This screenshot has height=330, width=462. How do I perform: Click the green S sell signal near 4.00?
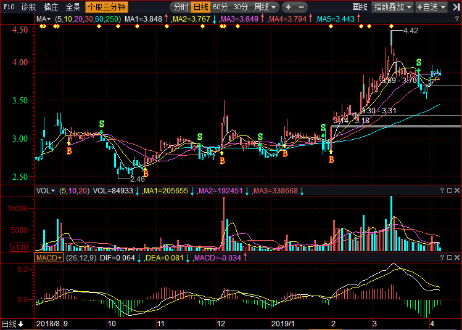tap(419, 63)
